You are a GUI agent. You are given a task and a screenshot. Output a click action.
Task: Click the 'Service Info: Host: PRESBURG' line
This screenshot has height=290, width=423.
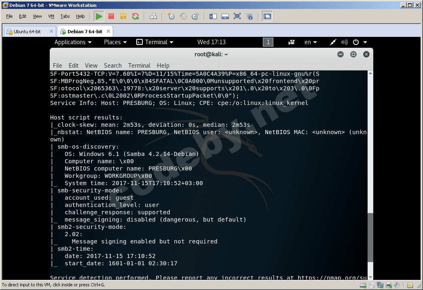pos(179,103)
